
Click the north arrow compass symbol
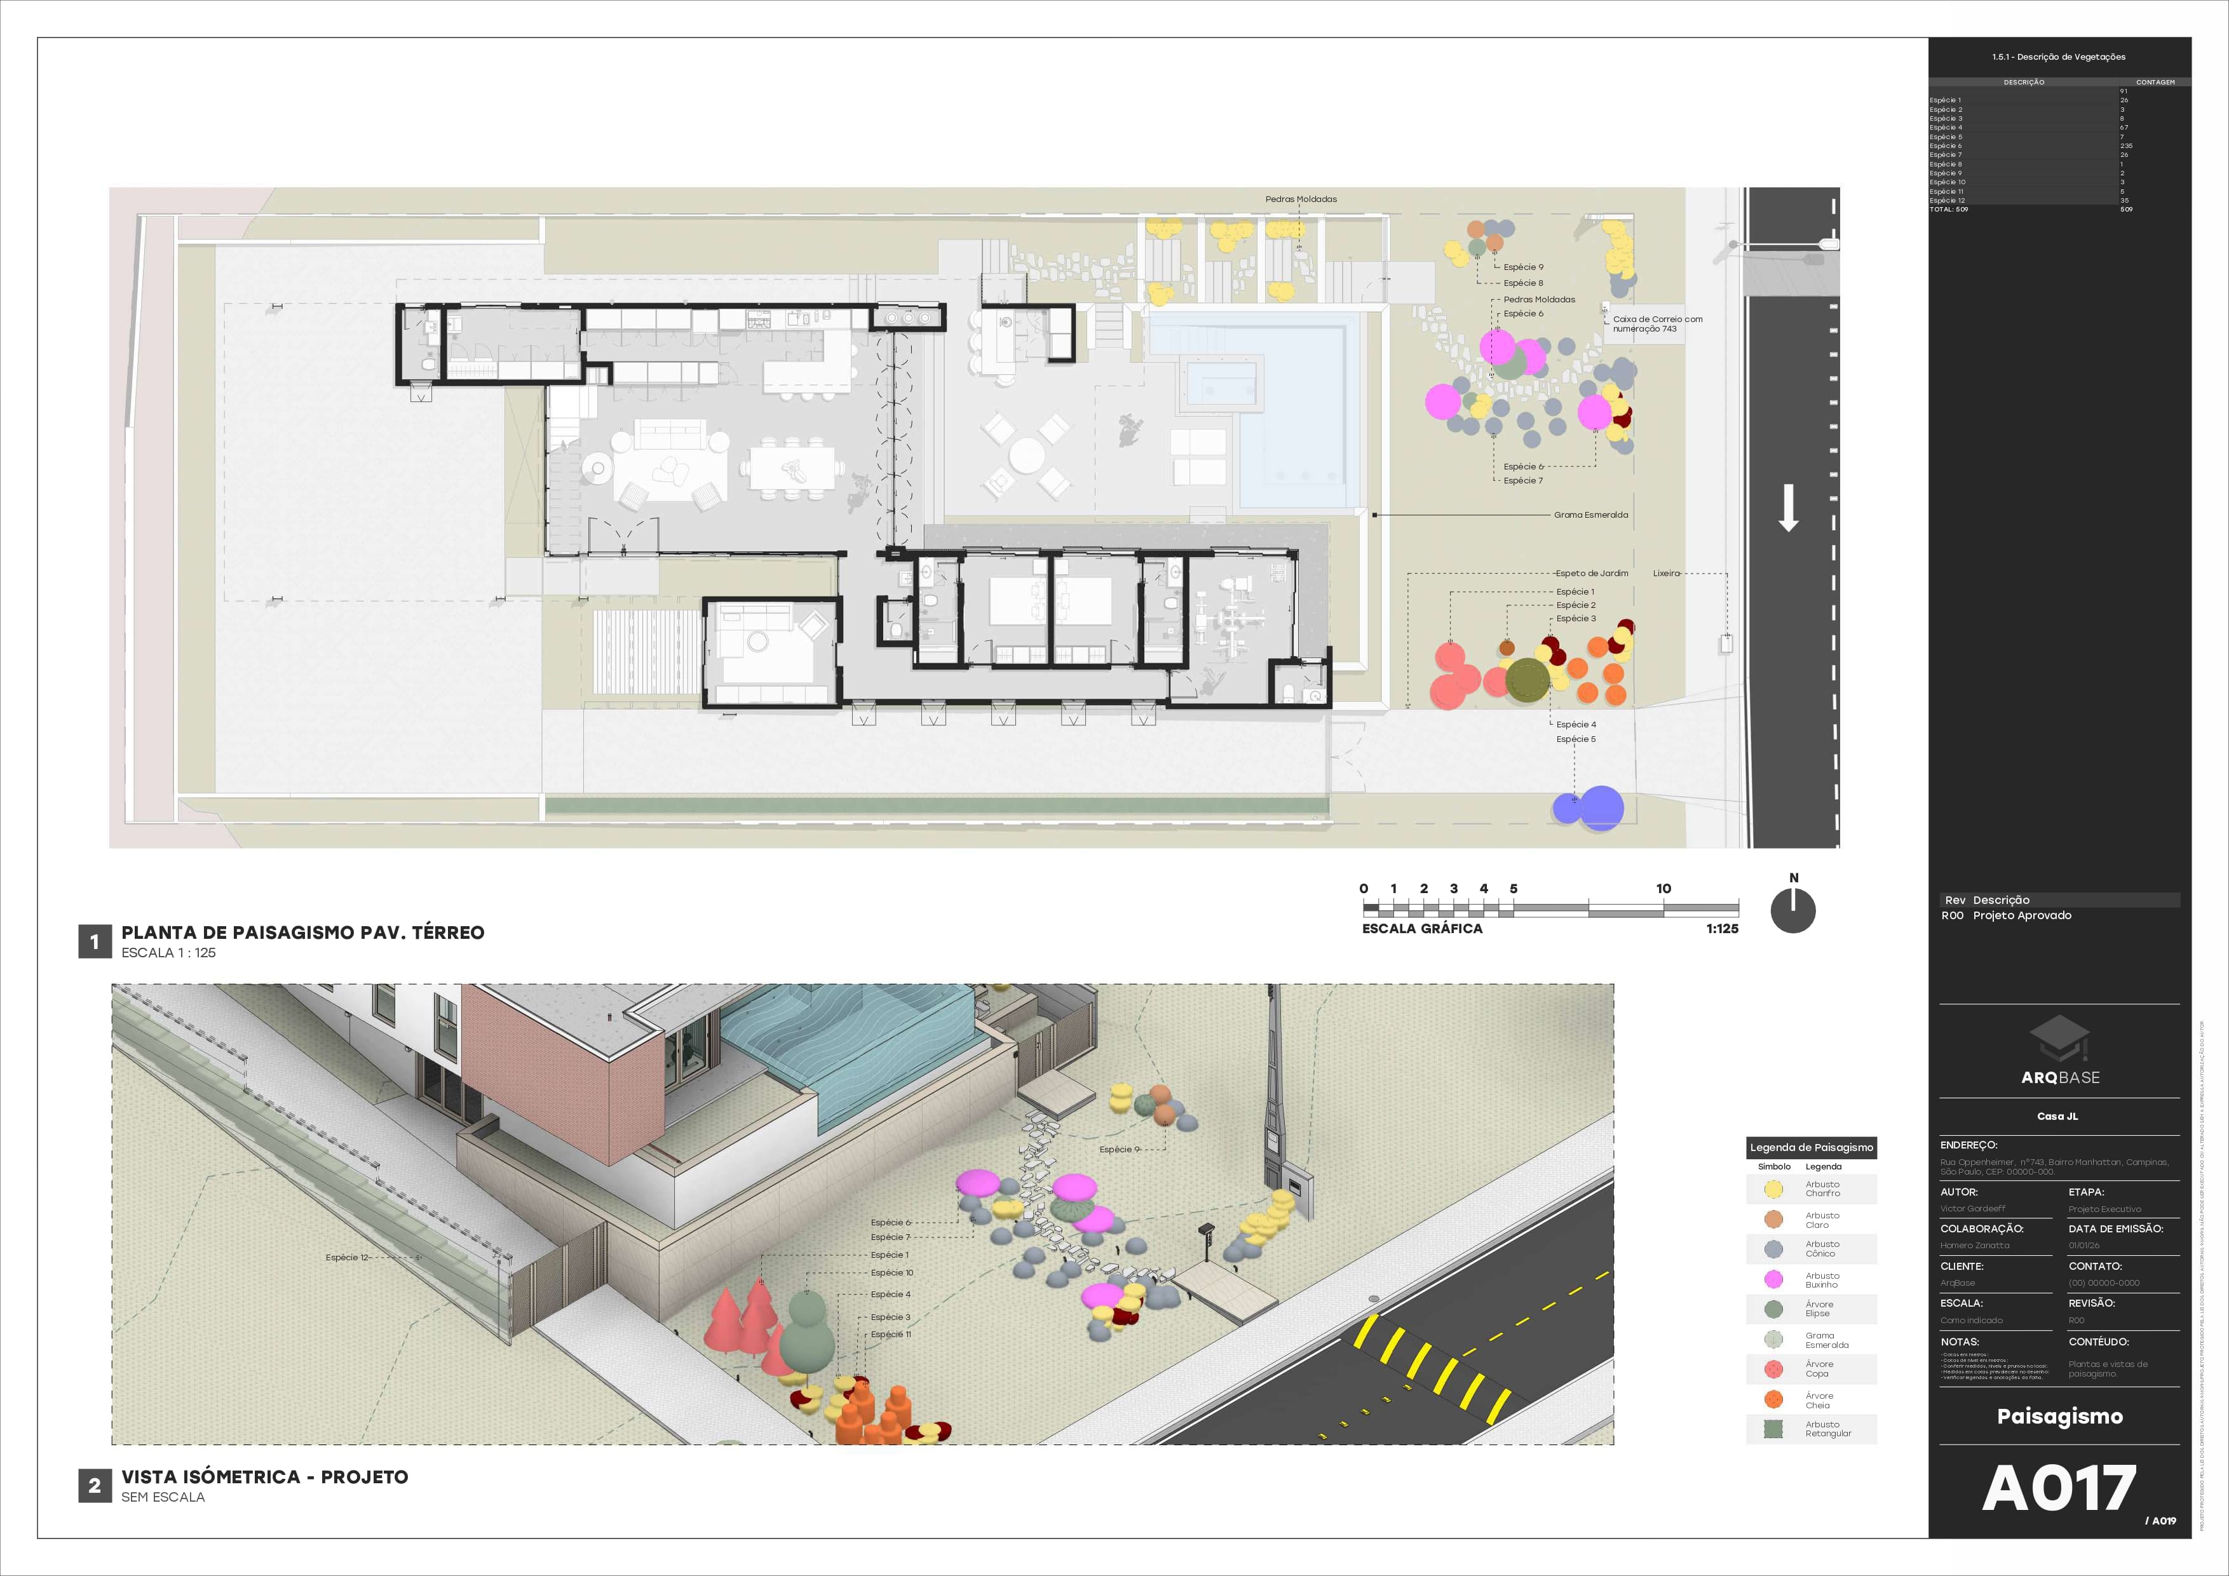coord(1793,910)
